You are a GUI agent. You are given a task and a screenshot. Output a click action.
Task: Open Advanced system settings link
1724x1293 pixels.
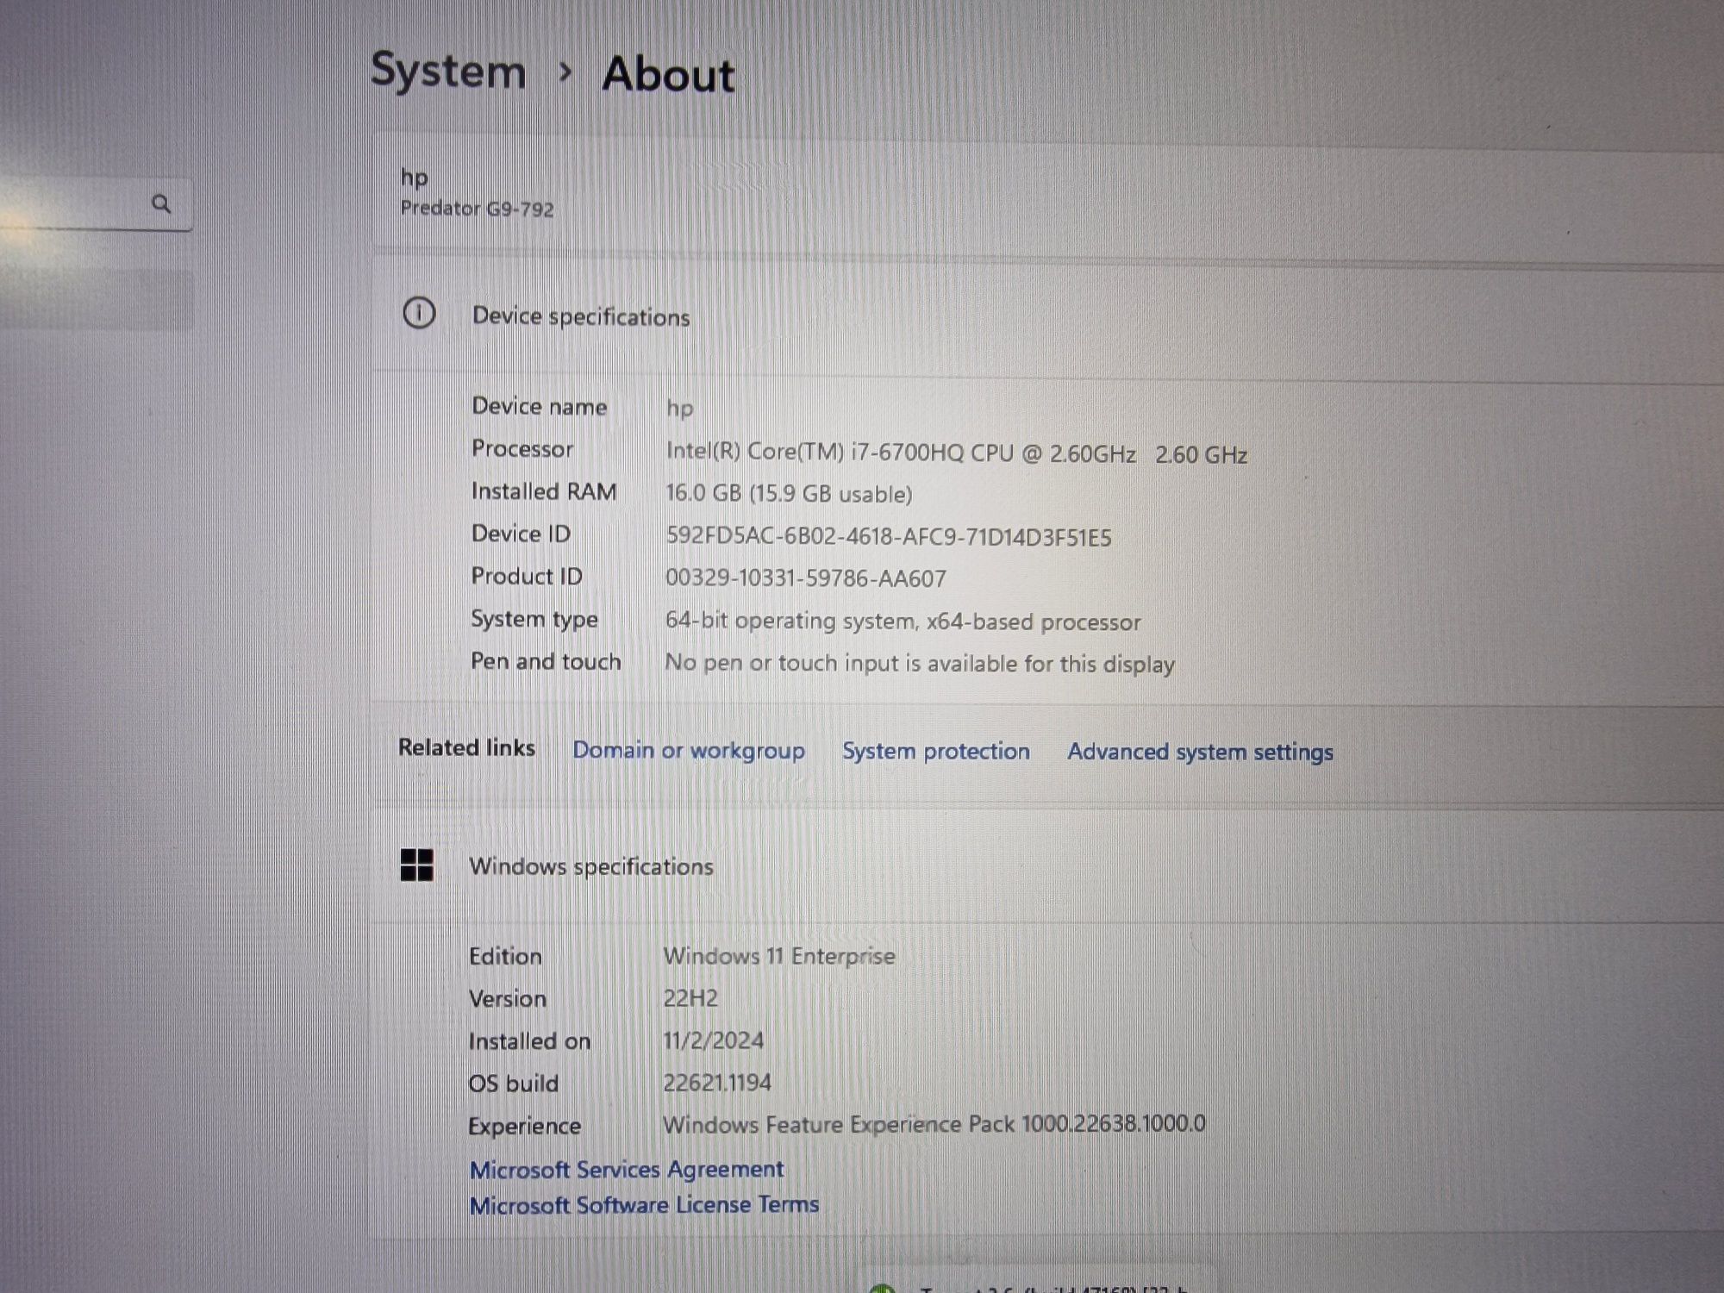(x=1200, y=752)
